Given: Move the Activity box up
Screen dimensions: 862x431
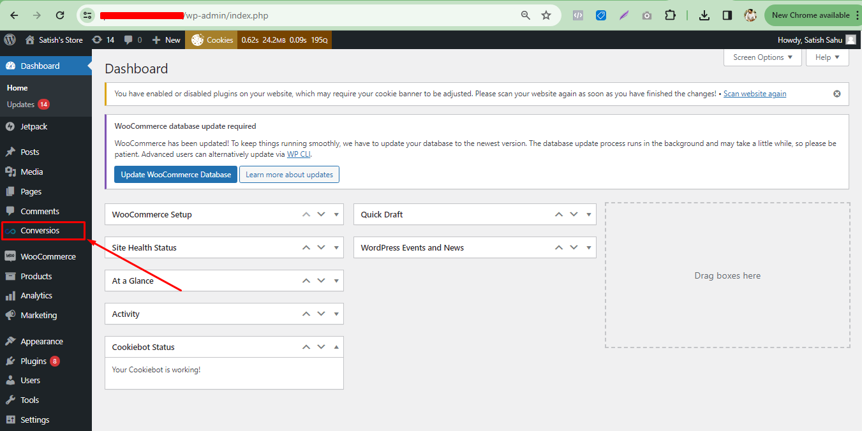Looking at the screenshot, I should click(306, 314).
